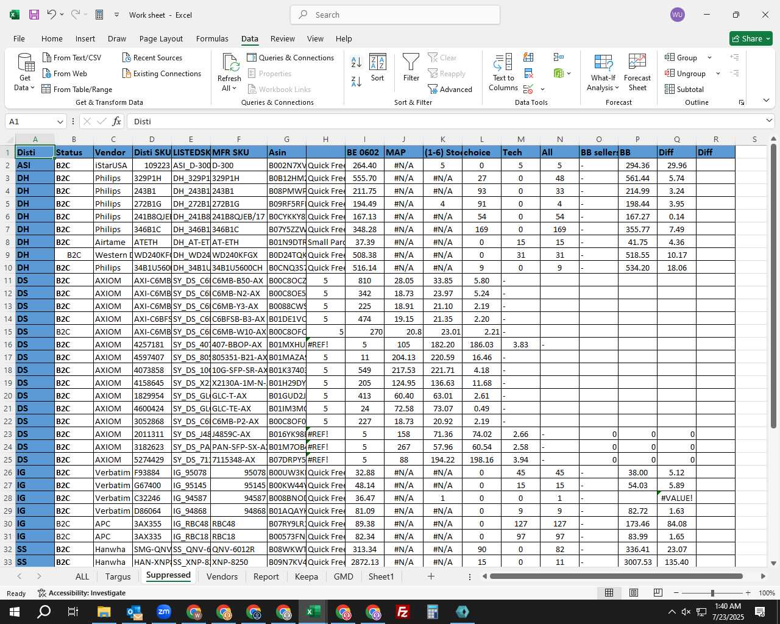Click the Flash Fill icon
Image resolution: width=780 pixels, height=624 pixels.
tap(528, 57)
